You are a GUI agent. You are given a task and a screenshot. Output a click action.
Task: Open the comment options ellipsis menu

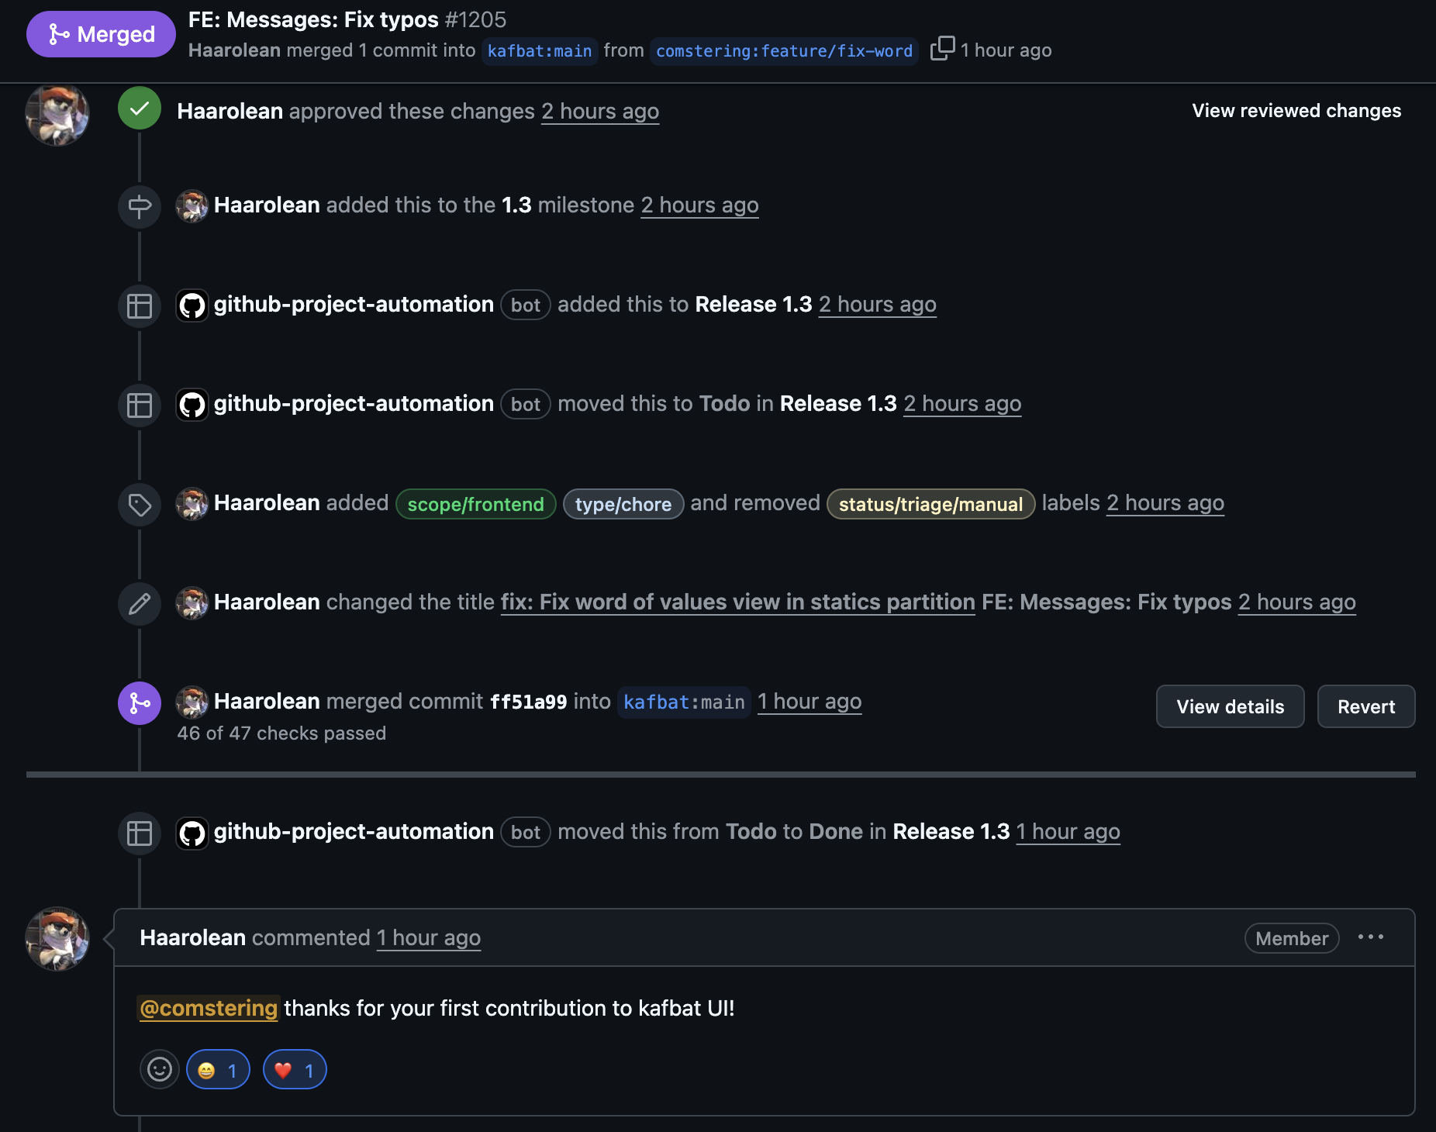(x=1371, y=937)
